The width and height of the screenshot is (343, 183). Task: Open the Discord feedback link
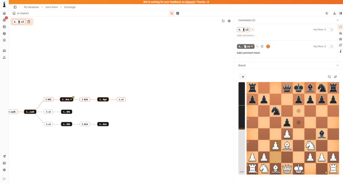(190, 2)
